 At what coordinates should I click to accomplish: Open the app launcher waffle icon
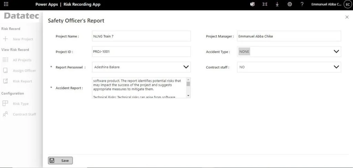(x=6, y=4)
